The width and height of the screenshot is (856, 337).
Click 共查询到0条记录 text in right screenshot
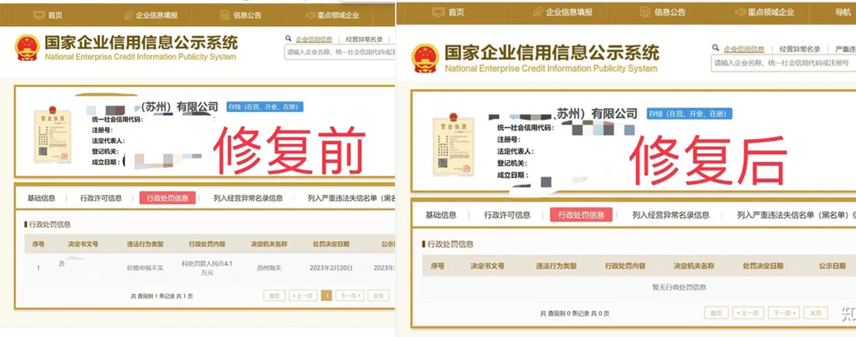point(575,313)
